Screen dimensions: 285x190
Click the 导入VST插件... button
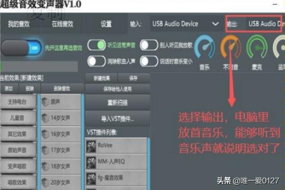pos(117,119)
